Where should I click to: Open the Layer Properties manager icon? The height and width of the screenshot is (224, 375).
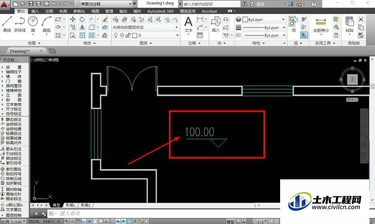pos(116,20)
